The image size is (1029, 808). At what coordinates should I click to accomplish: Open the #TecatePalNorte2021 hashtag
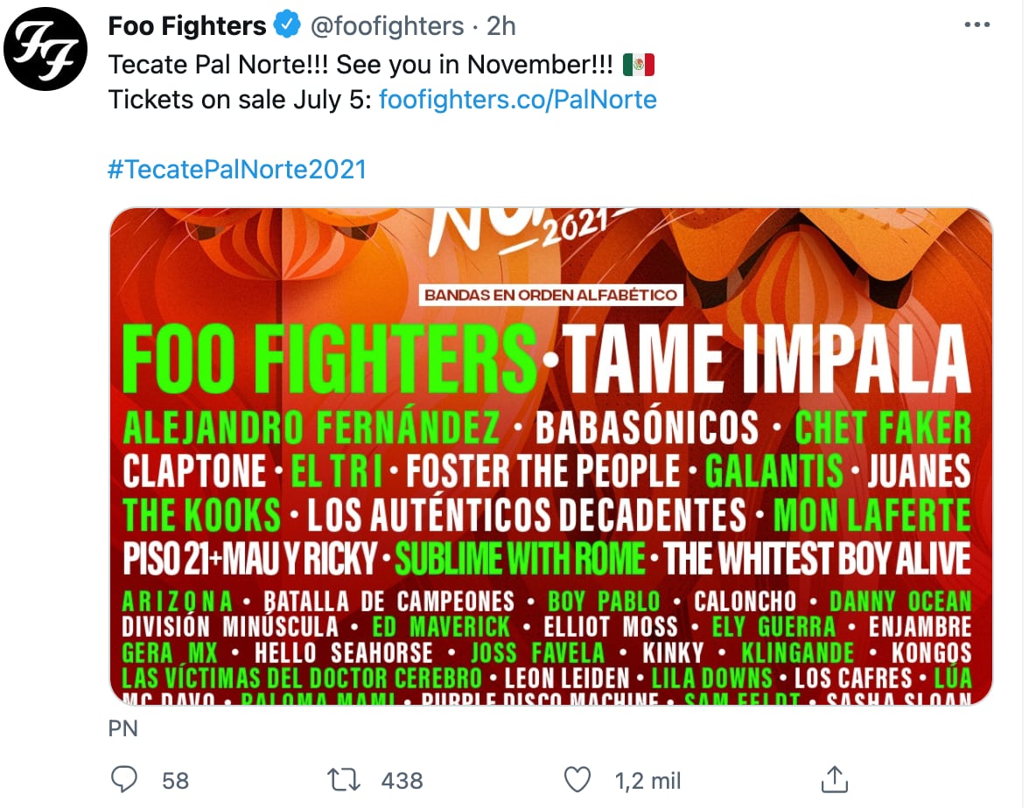coord(237,169)
